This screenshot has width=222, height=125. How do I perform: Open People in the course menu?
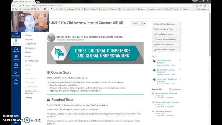pyautogui.click(x=28, y=52)
